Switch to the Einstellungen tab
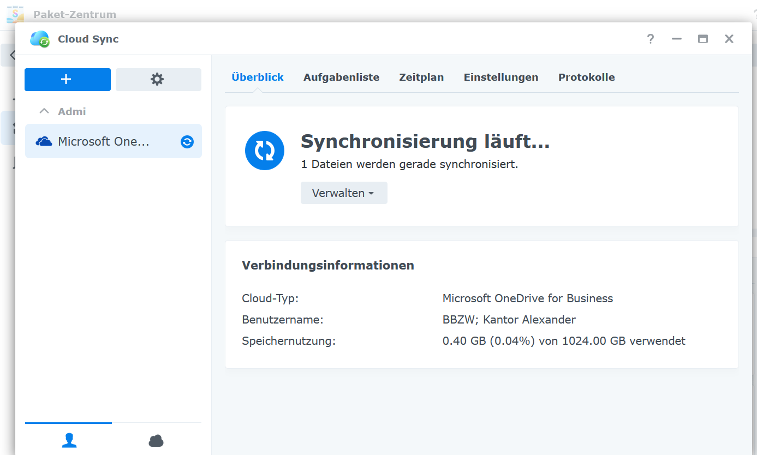Image resolution: width=757 pixels, height=455 pixels. (x=501, y=77)
